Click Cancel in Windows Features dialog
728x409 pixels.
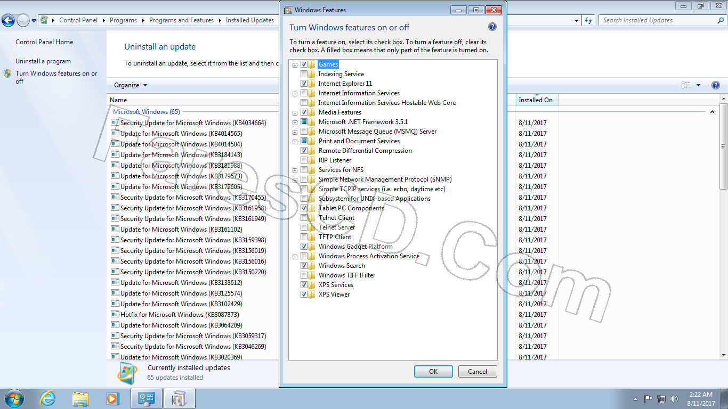click(x=478, y=372)
